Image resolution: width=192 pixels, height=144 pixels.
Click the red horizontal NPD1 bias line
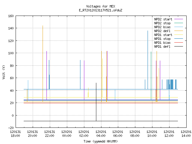(x=101, y=103)
